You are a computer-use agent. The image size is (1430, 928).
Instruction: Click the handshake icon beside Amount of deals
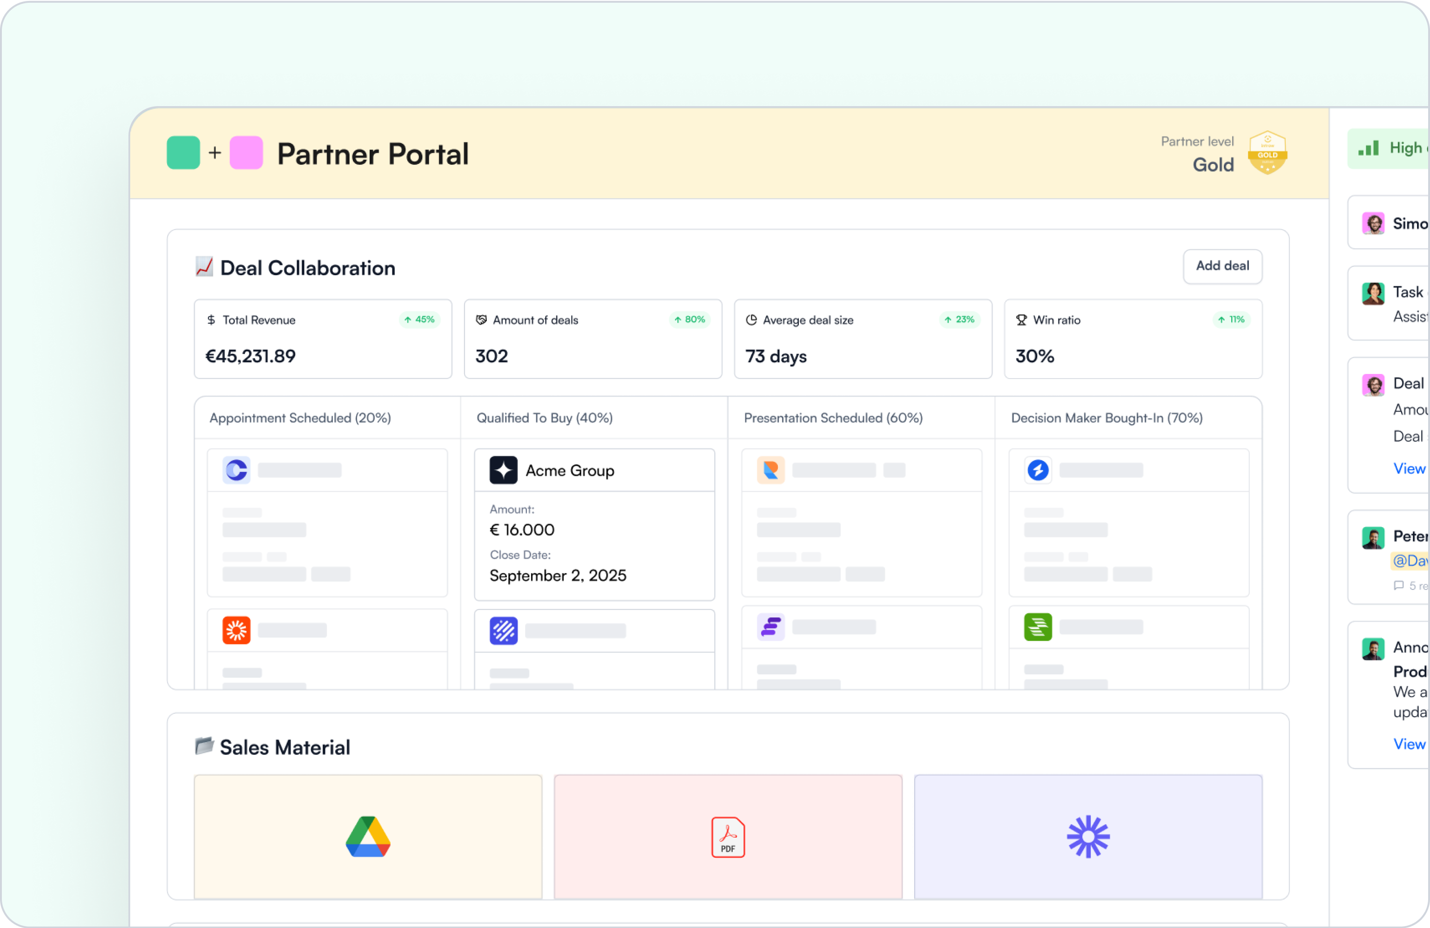click(x=481, y=320)
